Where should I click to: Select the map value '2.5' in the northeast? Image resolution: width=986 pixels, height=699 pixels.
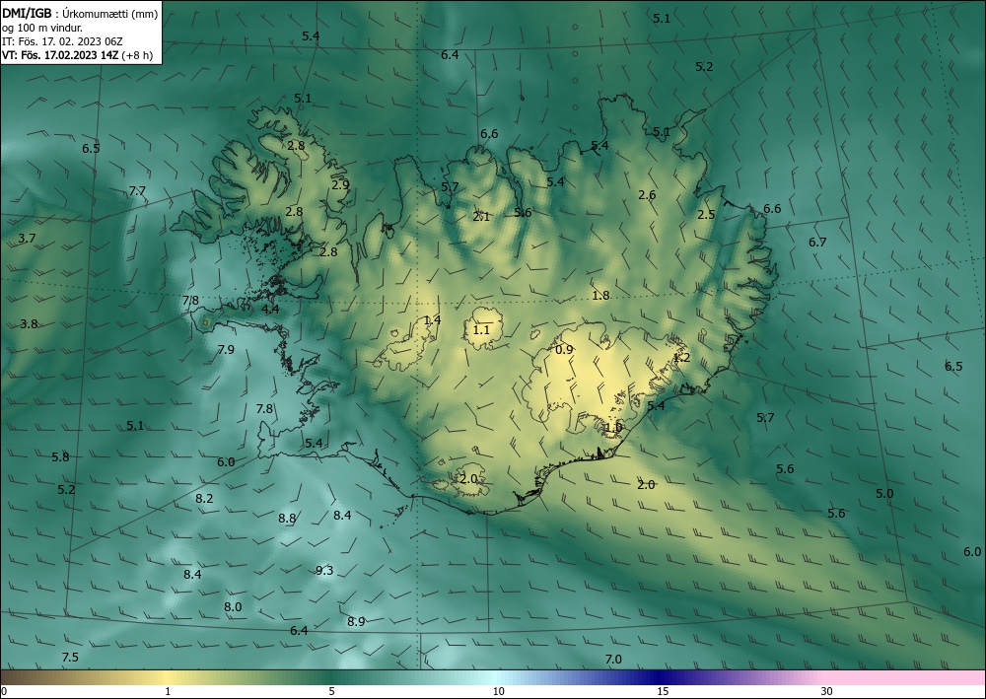[706, 214]
